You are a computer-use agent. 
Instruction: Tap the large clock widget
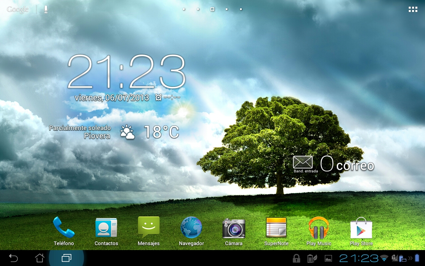127,71
